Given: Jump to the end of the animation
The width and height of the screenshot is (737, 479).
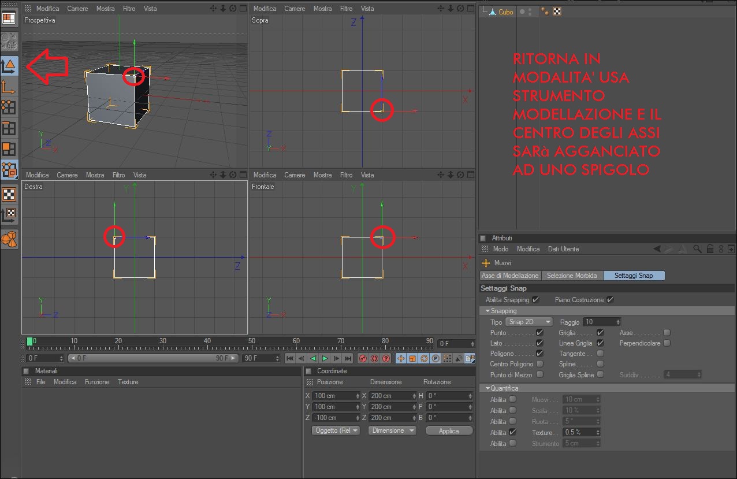Looking at the screenshot, I should coord(347,358).
